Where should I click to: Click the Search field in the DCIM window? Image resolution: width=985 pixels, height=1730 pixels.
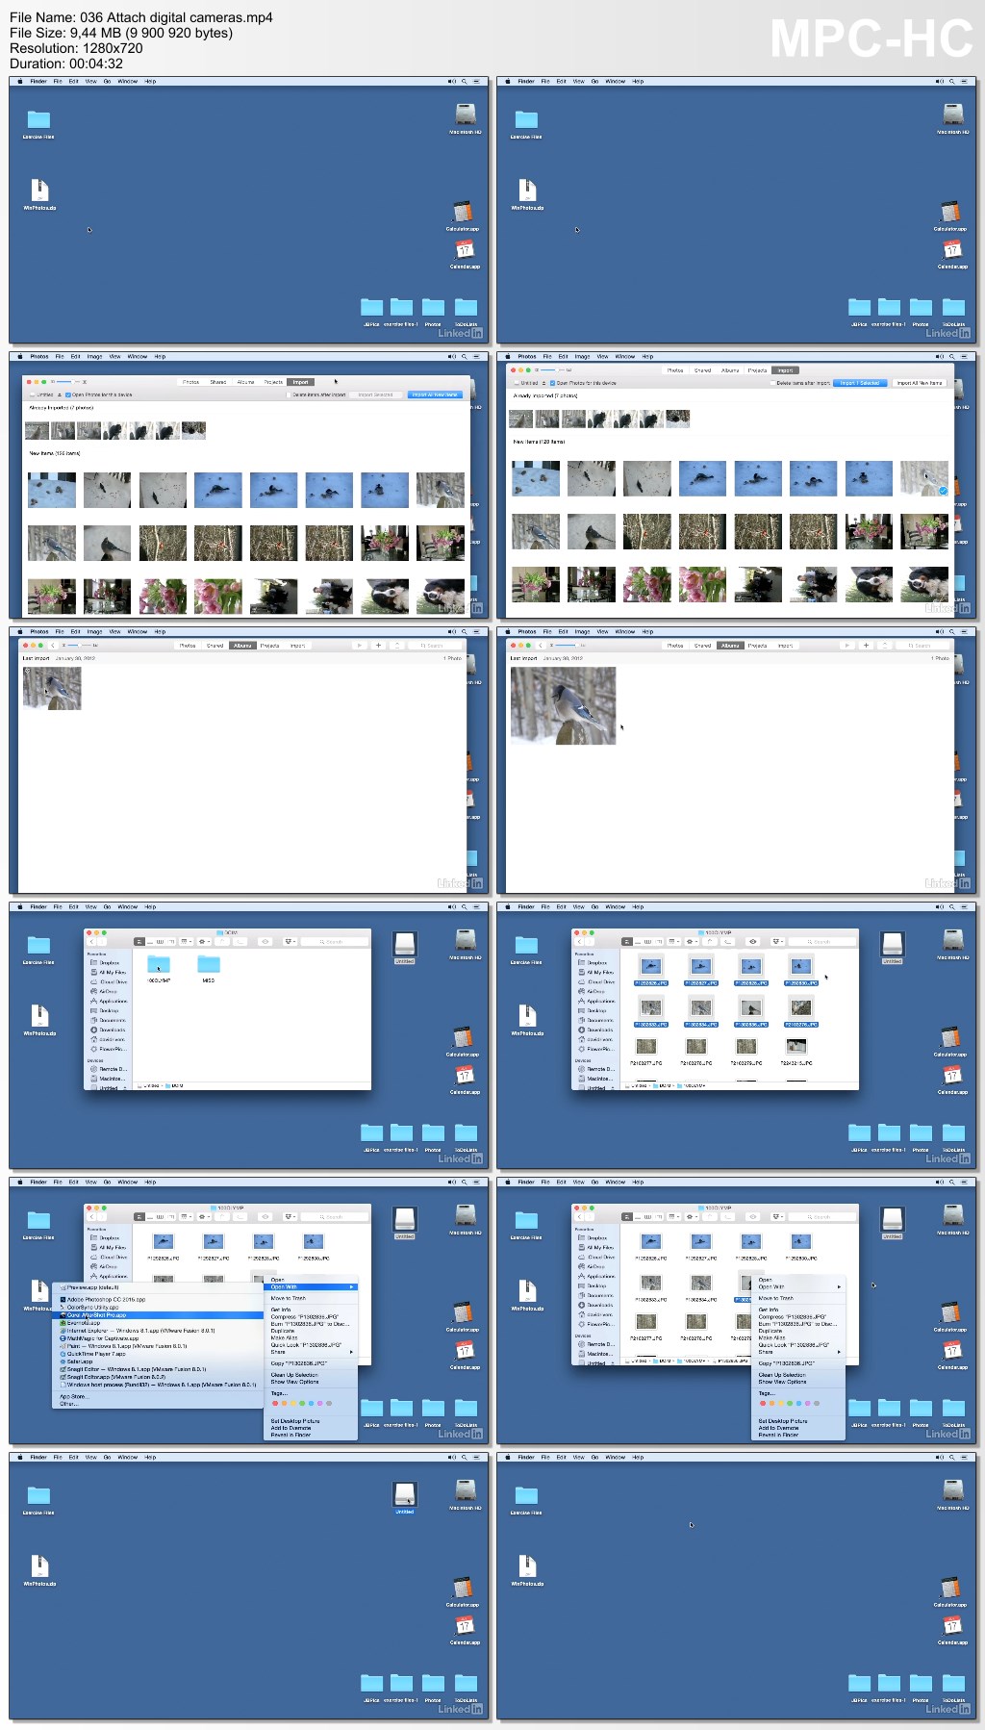(x=336, y=942)
